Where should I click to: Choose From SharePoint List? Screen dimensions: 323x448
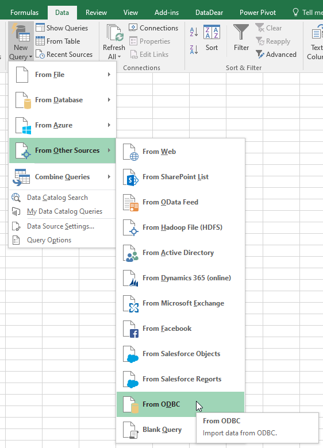point(180,177)
